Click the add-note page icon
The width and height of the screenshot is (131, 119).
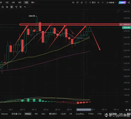tap(86, 3)
